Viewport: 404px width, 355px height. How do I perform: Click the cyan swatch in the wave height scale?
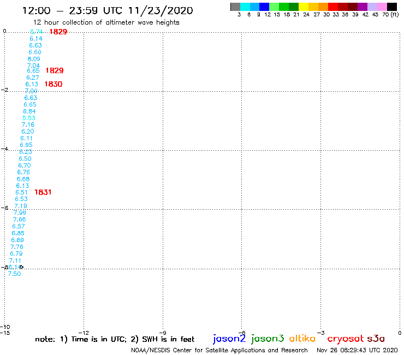pyautogui.click(x=245, y=7)
